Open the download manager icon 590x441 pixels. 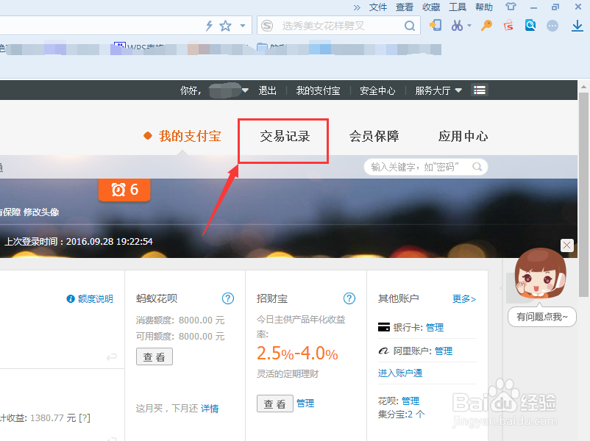(x=577, y=25)
